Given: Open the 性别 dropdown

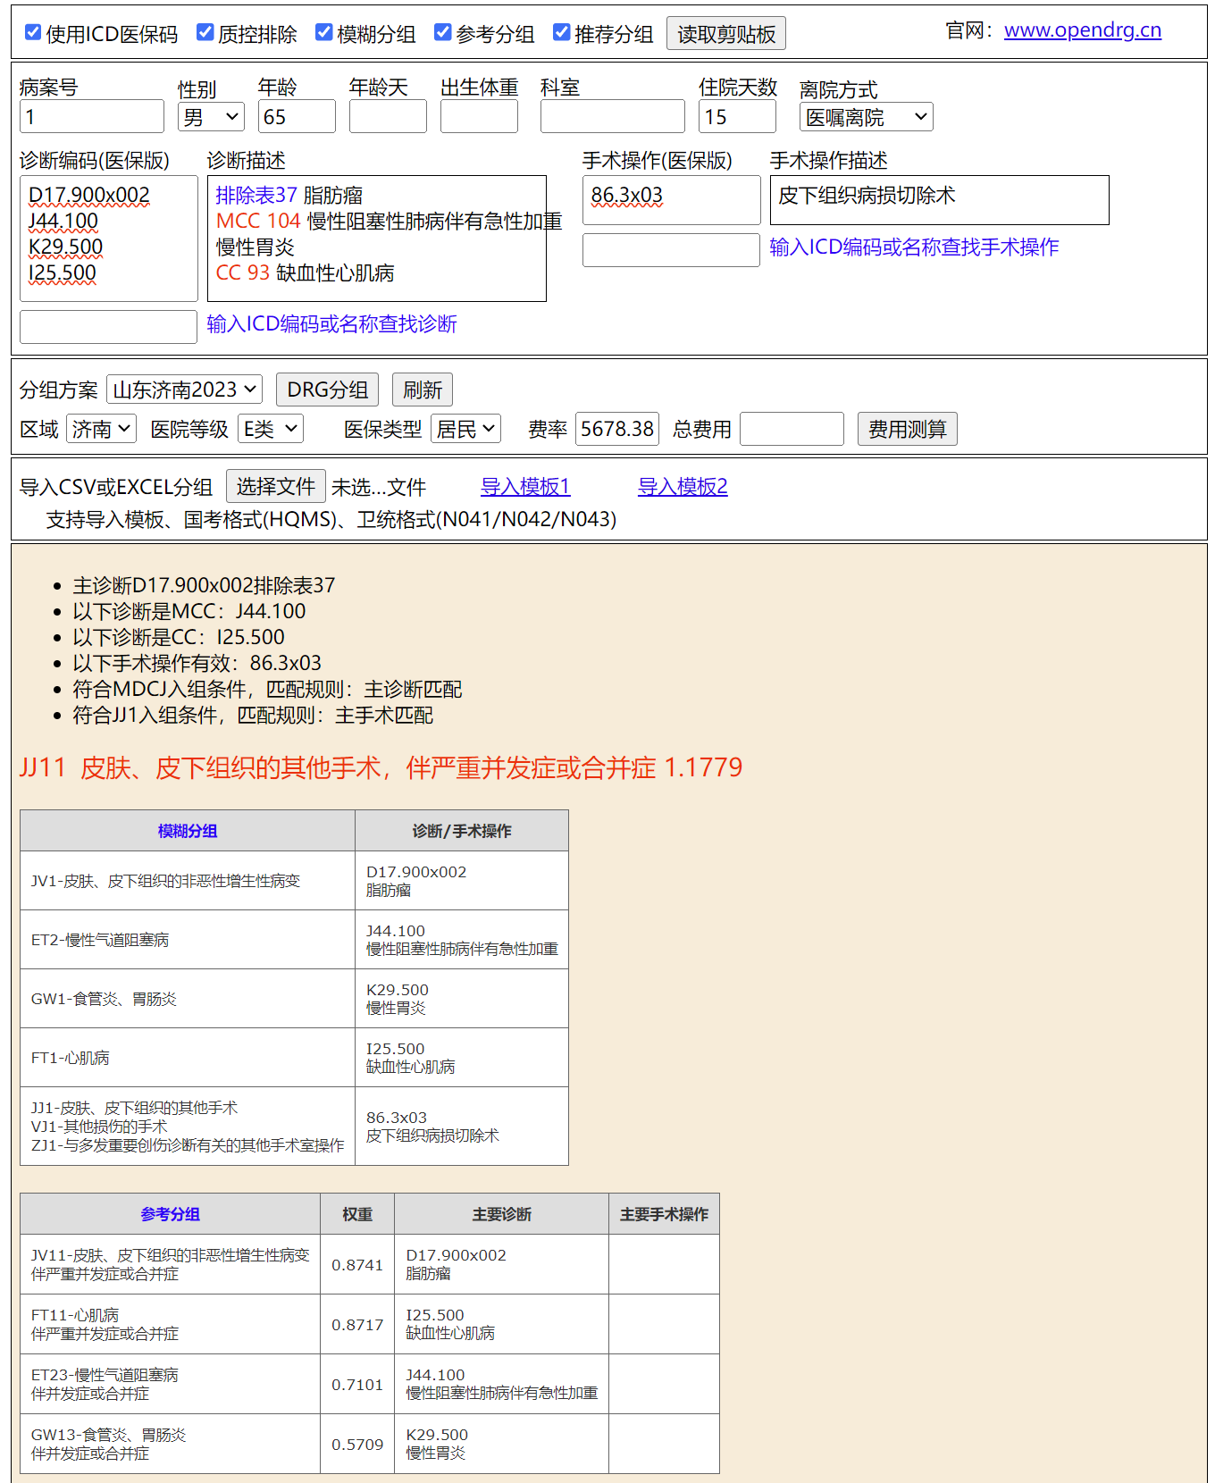Looking at the screenshot, I should click(211, 116).
